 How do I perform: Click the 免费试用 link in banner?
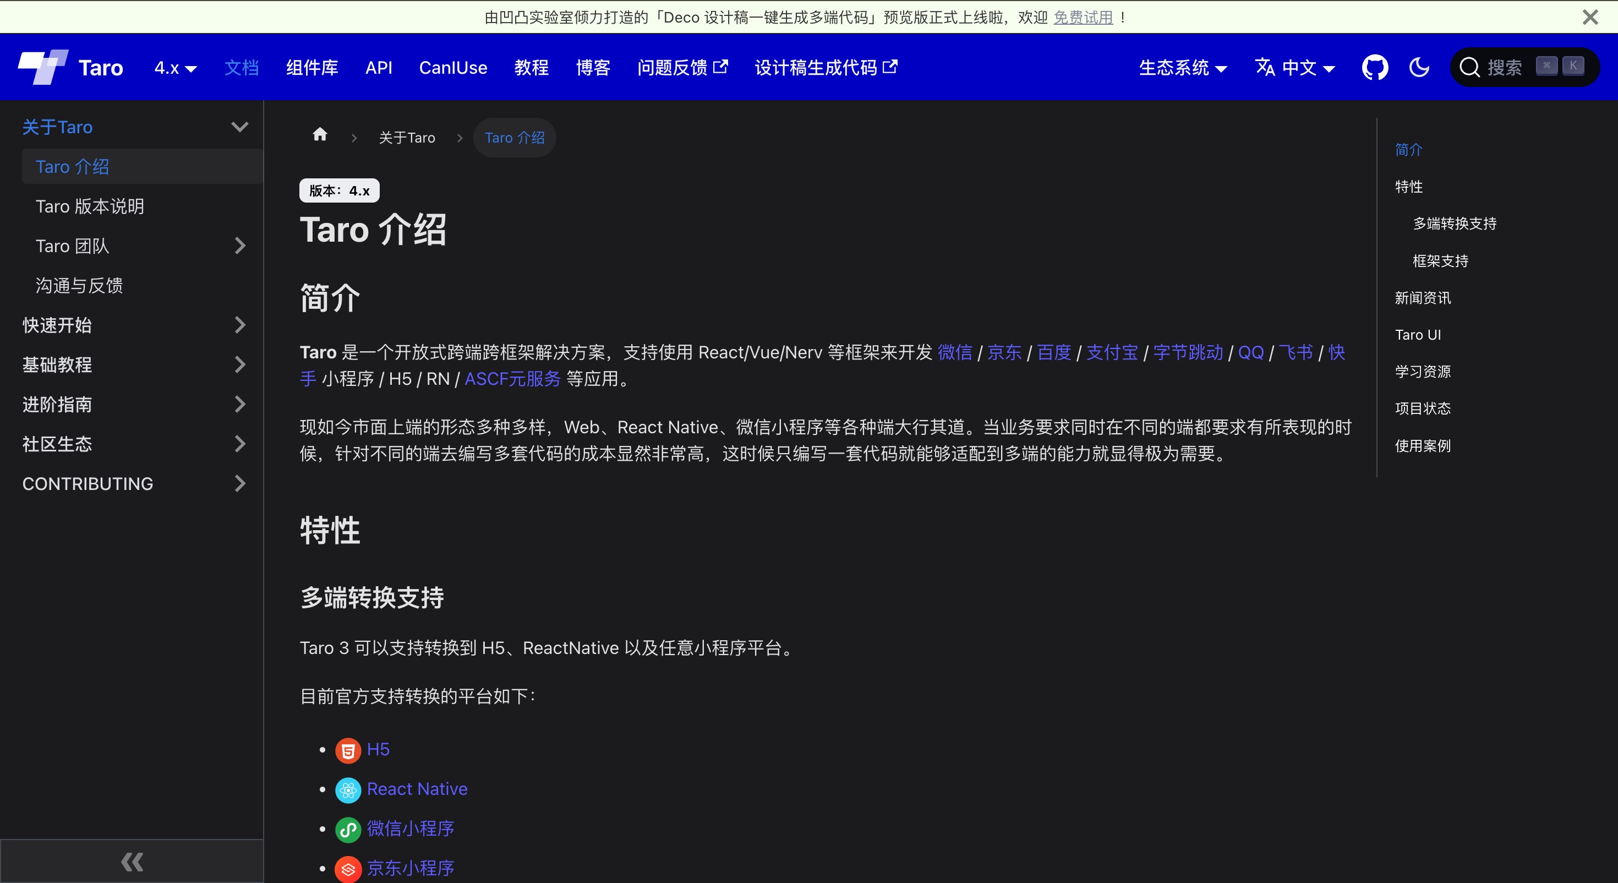[1083, 18]
